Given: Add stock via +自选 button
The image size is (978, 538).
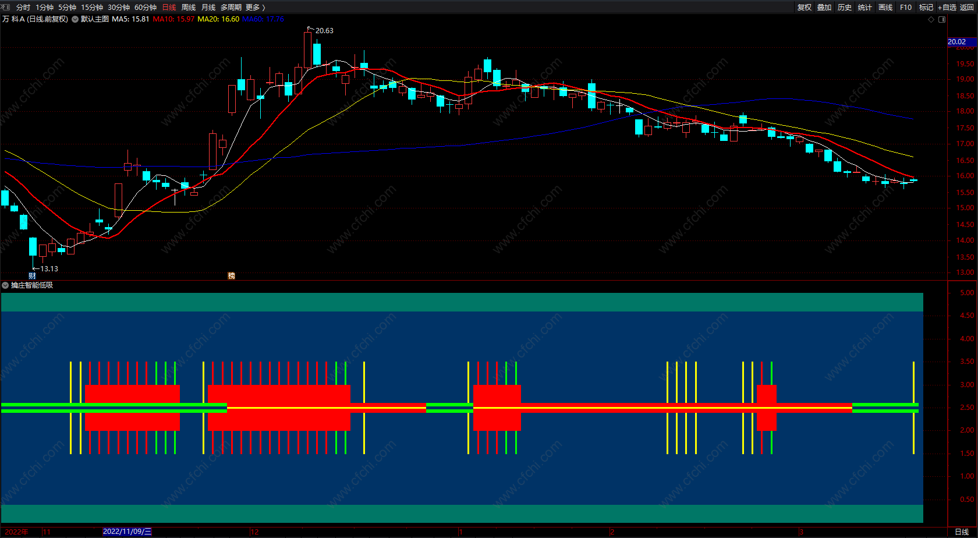Looking at the screenshot, I should tap(947, 7).
